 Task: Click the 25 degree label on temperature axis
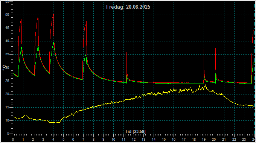tap(7, 81)
